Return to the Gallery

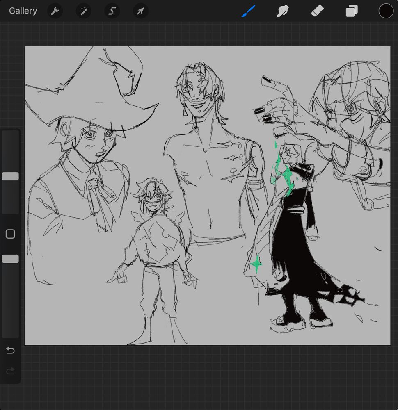pos(23,11)
